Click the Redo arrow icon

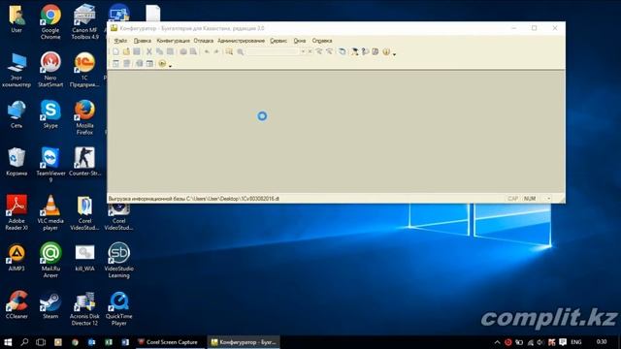[216, 51]
